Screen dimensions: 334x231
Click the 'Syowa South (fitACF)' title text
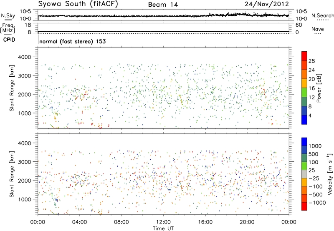point(78,4)
